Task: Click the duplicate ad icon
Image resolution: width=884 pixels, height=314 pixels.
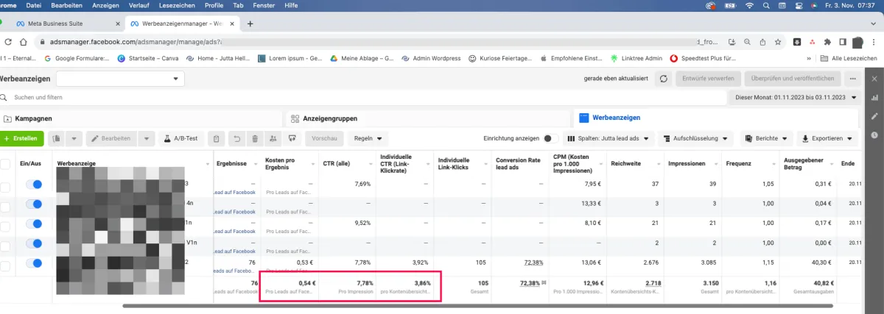Action: point(57,138)
